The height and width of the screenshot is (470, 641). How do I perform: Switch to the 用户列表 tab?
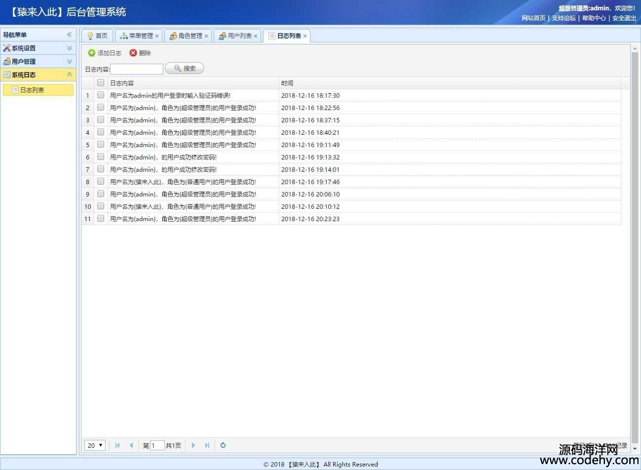[237, 36]
